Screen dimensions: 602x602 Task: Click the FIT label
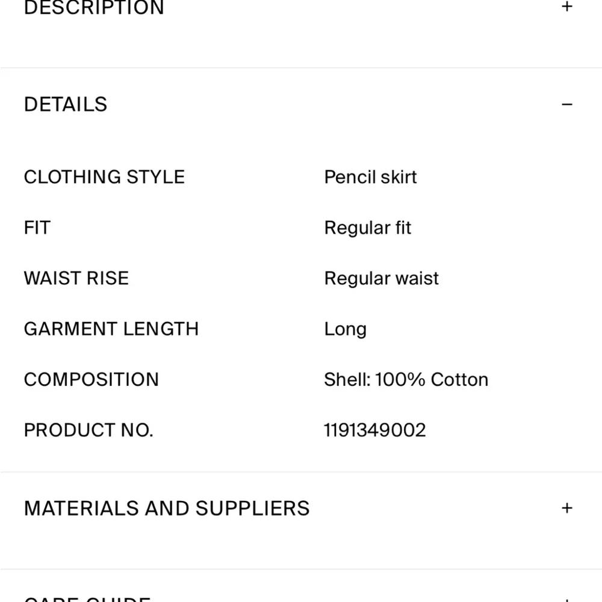point(37,228)
